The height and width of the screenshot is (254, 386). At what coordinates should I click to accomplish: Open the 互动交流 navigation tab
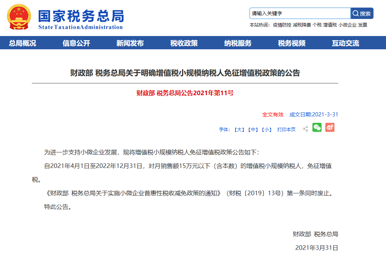point(345,43)
